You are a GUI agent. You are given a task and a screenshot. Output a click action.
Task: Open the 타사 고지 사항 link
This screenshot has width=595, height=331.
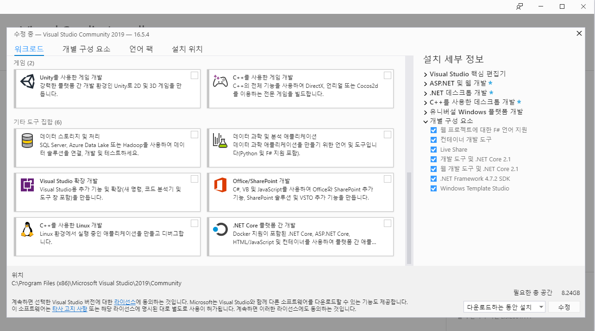coord(69,309)
